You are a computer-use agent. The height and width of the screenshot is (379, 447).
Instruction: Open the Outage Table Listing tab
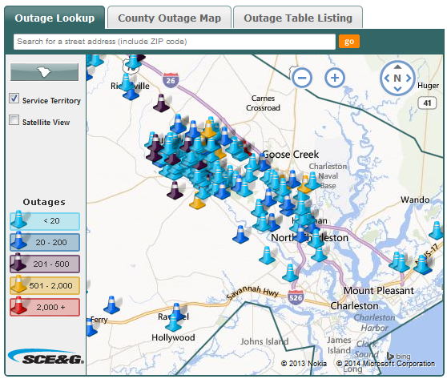pyautogui.click(x=298, y=18)
